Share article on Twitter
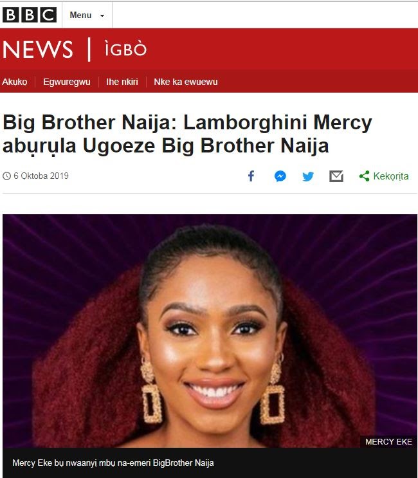418x478 pixels. [x=308, y=176]
